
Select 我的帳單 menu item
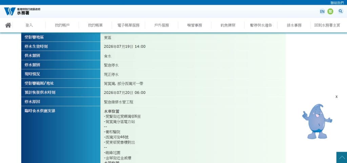(x=95, y=25)
